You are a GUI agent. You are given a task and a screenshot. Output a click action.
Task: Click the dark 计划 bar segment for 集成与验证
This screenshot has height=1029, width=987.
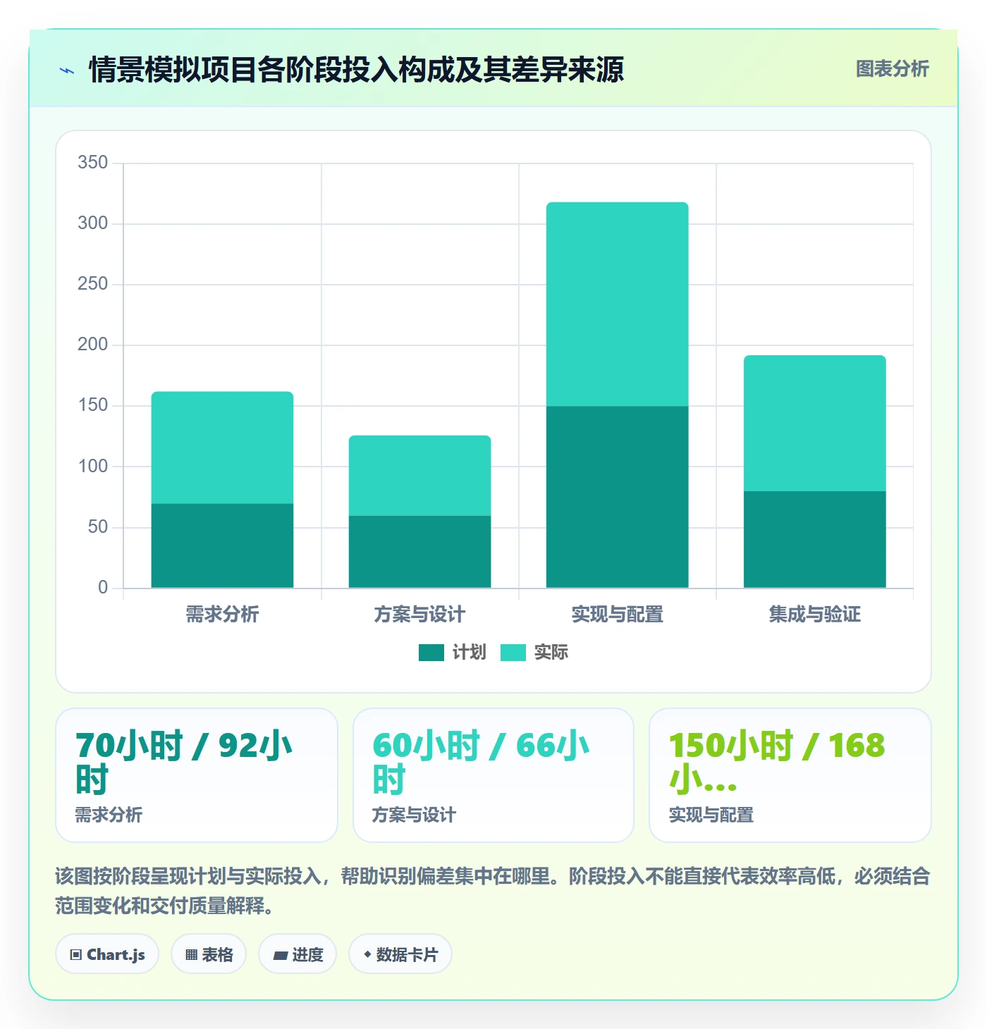point(814,539)
